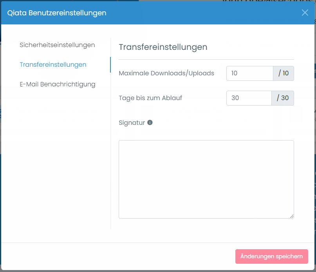Click the resize handle of the signature box

pos(291,215)
